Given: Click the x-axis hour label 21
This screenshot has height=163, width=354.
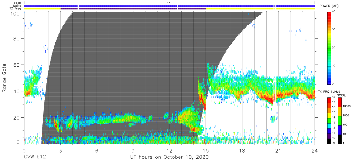Looking at the screenshot, I should [278, 150].
